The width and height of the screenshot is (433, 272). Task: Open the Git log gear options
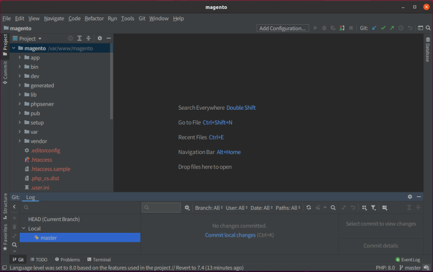(187, 208)
